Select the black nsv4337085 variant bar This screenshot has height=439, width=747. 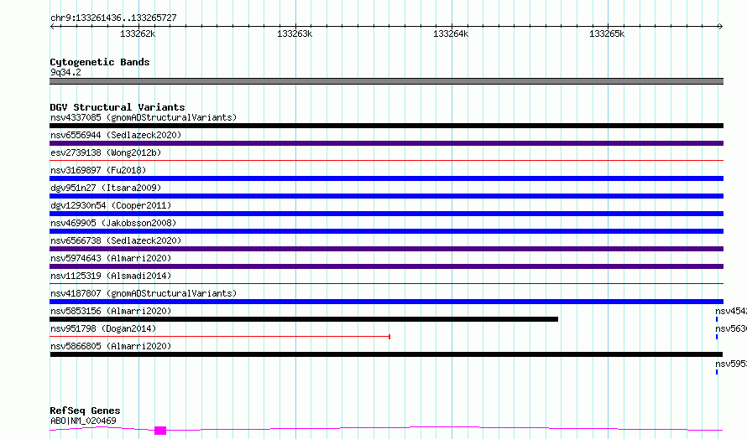tap(386, 126)
